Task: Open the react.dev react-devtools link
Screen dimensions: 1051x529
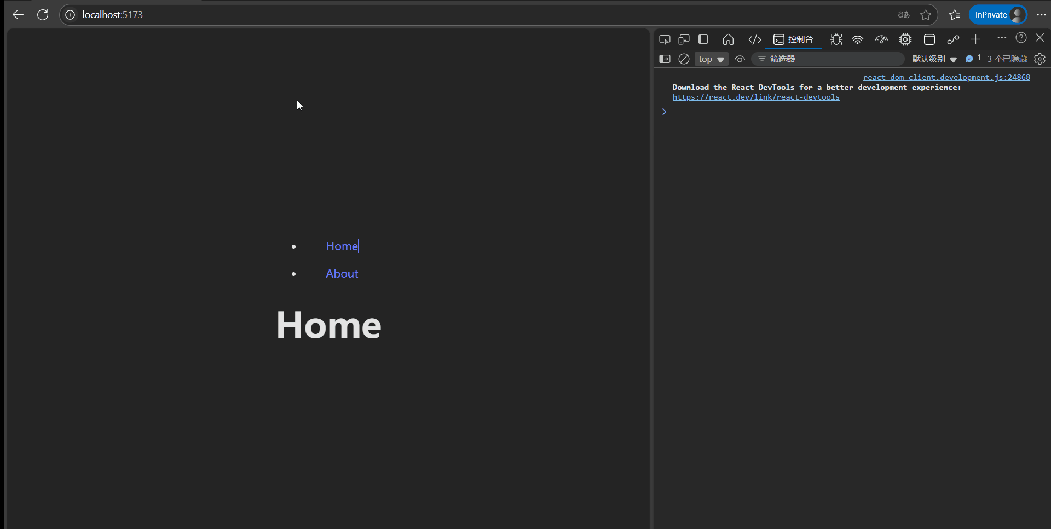Action: click(756, 97)
